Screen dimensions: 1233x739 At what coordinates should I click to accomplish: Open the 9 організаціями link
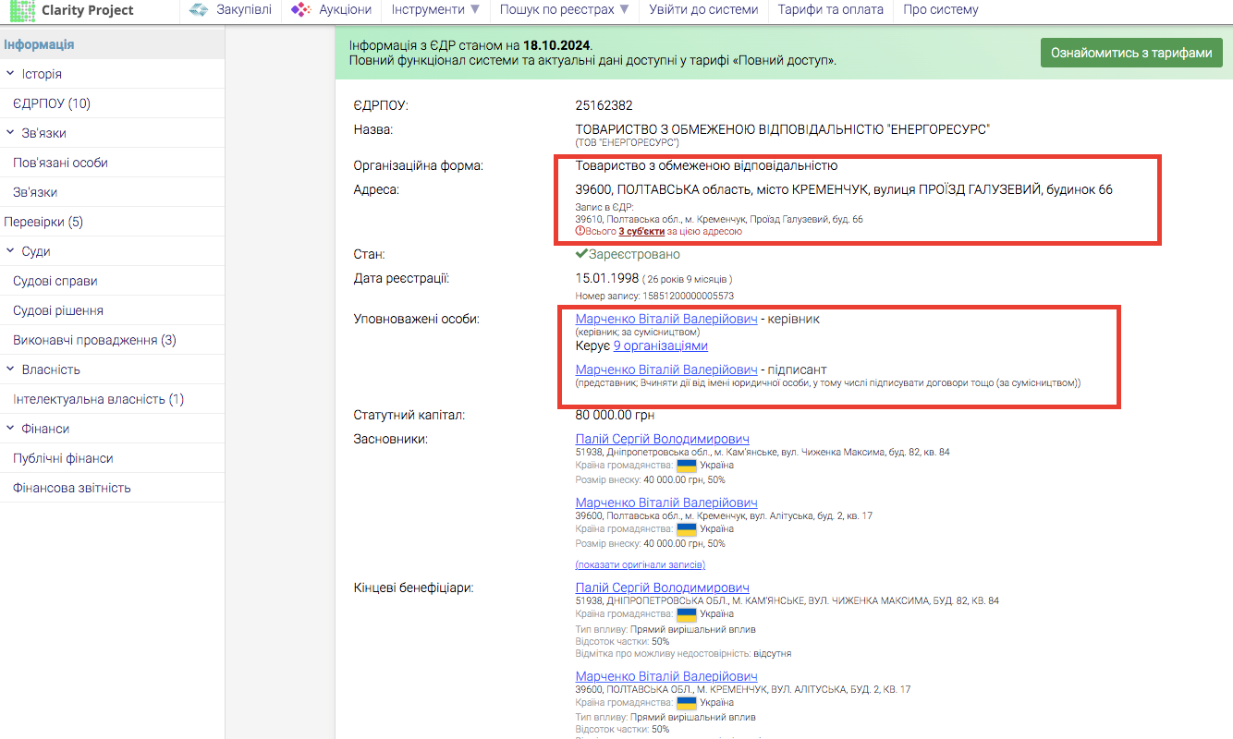point(660,346)
